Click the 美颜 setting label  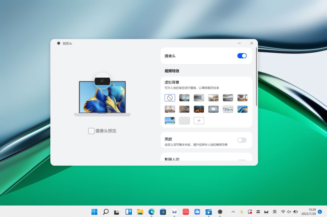pyautogui.click(x=168, y=139)
